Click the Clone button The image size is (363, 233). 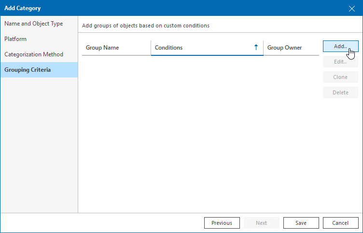click(x=340, y=77)
